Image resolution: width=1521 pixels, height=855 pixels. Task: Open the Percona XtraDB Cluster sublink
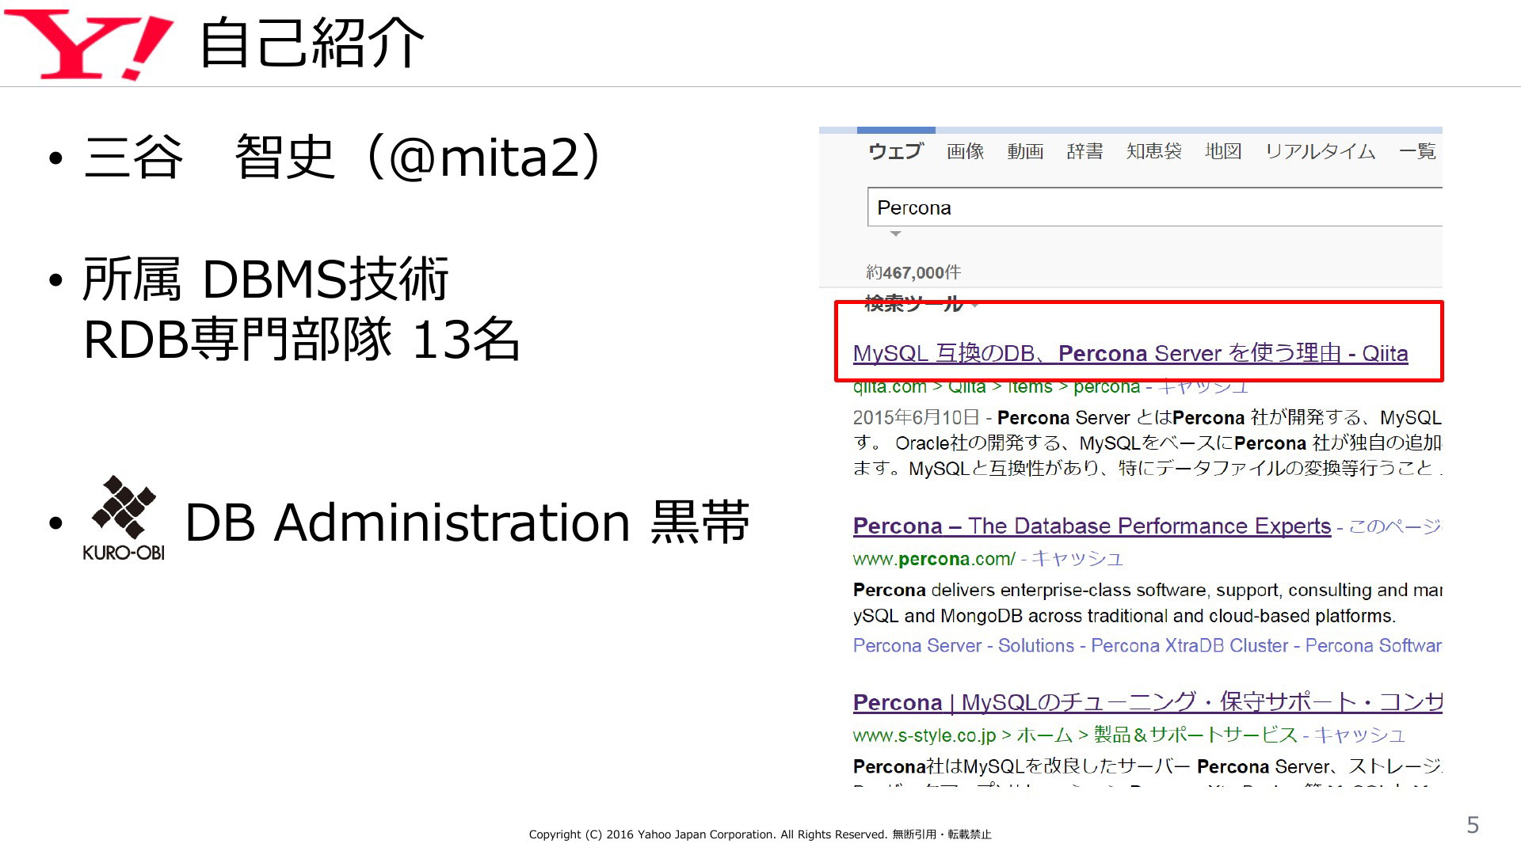click(1190, 646)
